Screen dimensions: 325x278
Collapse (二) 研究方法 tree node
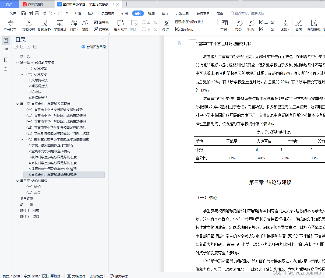22,74
